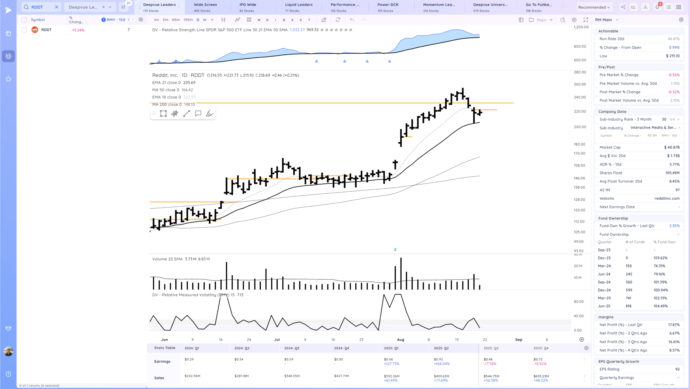The height and width of the screenshot is (389, 690).
Task: Collapse the Quarterly Earnings section
Action: point(678,377)
